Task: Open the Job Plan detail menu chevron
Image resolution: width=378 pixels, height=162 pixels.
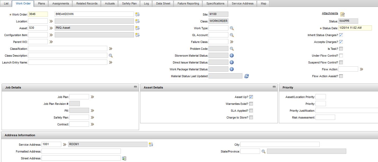Action: [92, 97]
